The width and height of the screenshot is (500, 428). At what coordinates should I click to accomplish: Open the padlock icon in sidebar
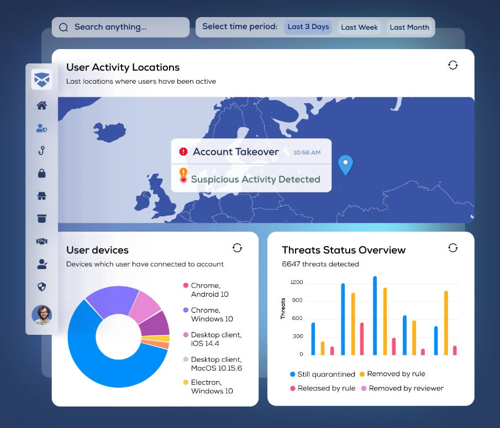pyautogui.click(x=42, y=173)
